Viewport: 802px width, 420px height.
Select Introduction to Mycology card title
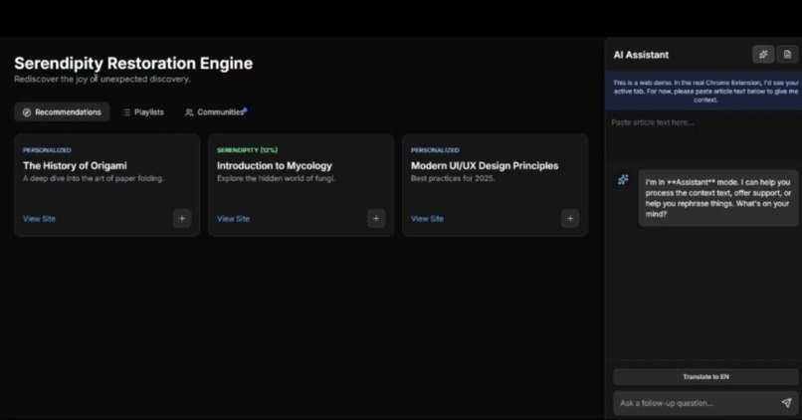(275, 166)
